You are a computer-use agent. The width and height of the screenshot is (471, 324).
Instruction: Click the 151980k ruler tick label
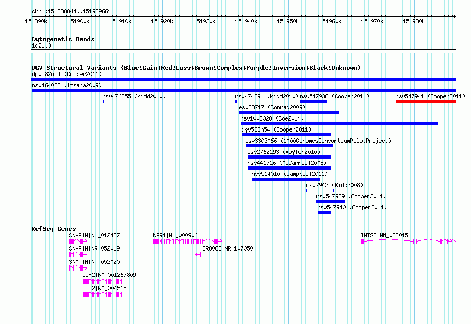pyautogui.click(x=414, y=21)
